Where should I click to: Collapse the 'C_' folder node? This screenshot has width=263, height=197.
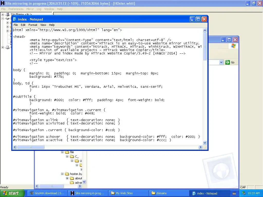[67, 156]
